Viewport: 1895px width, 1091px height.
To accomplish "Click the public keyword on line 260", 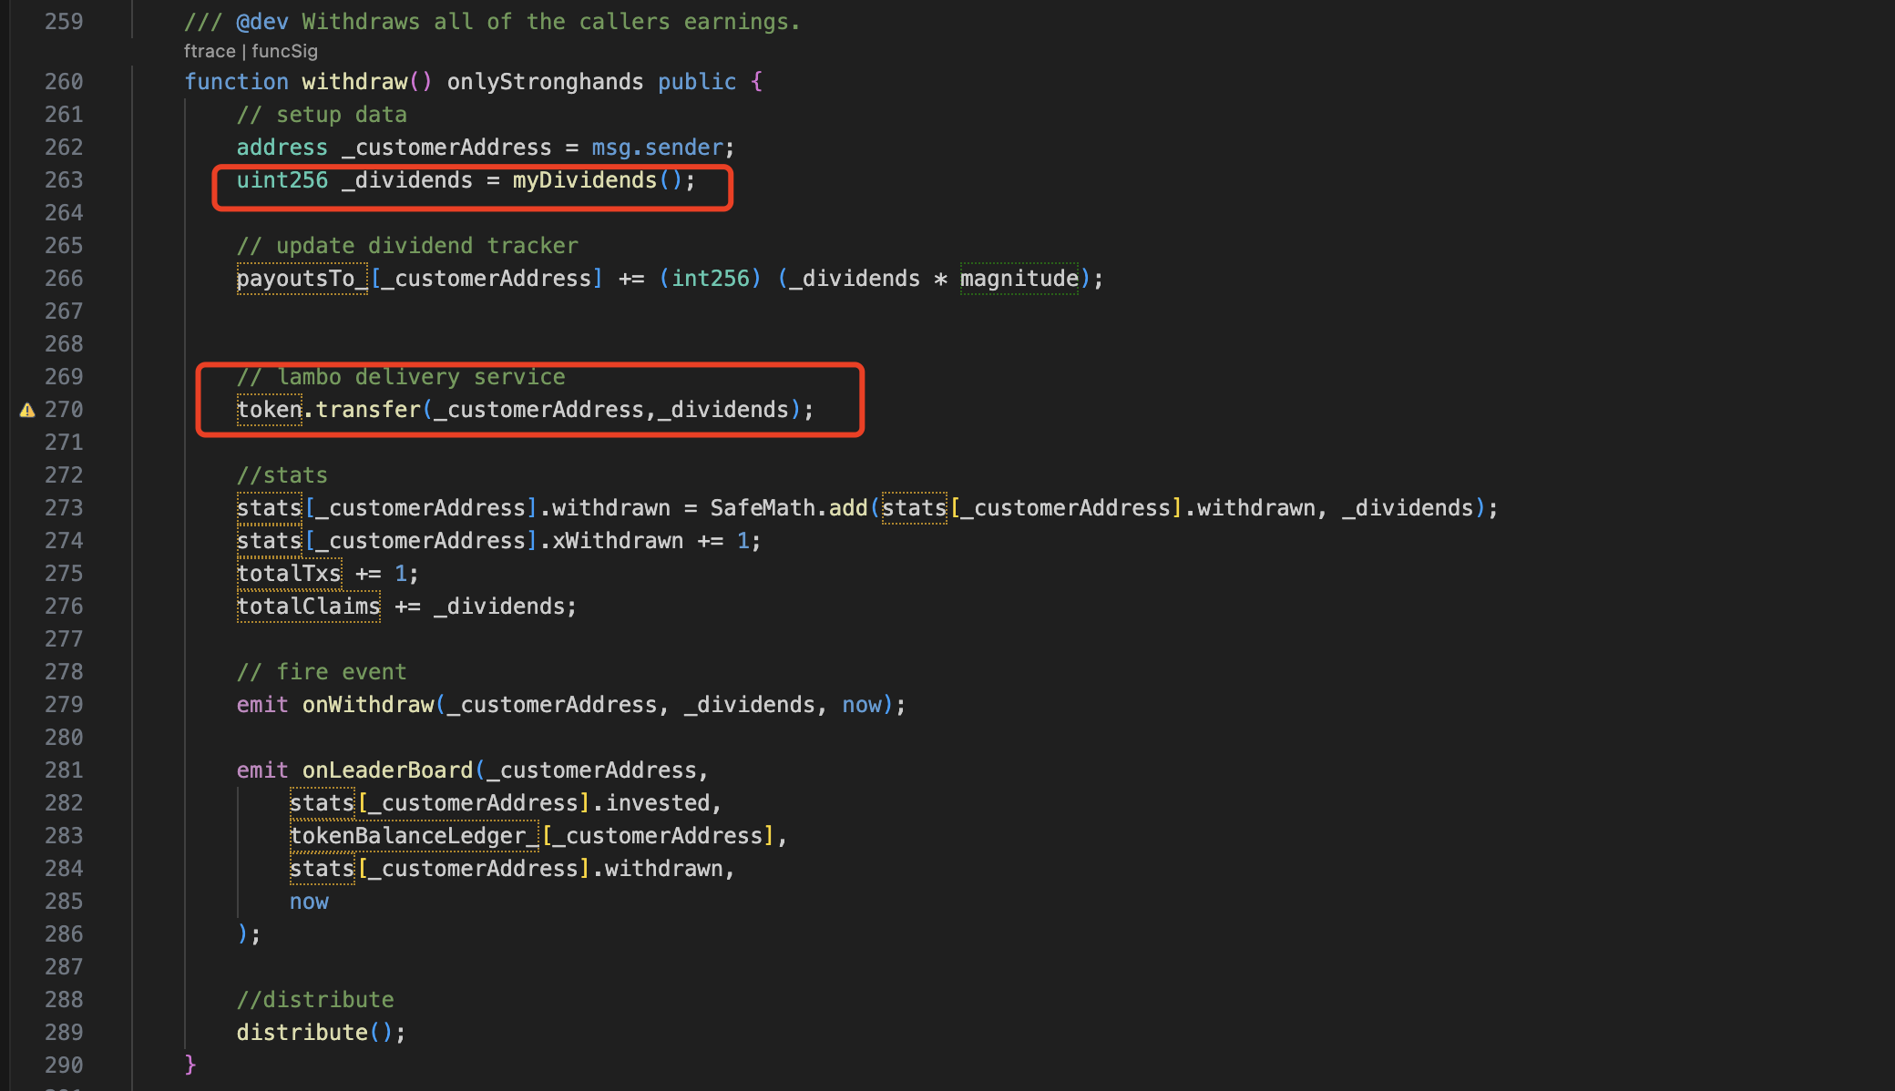I will (697, 82).
